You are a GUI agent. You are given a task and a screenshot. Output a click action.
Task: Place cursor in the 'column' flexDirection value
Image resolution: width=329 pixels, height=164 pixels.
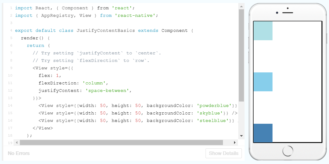94,83
